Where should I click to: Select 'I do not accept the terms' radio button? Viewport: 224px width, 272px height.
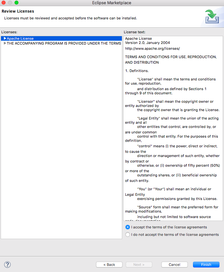[x=128, y=235]
